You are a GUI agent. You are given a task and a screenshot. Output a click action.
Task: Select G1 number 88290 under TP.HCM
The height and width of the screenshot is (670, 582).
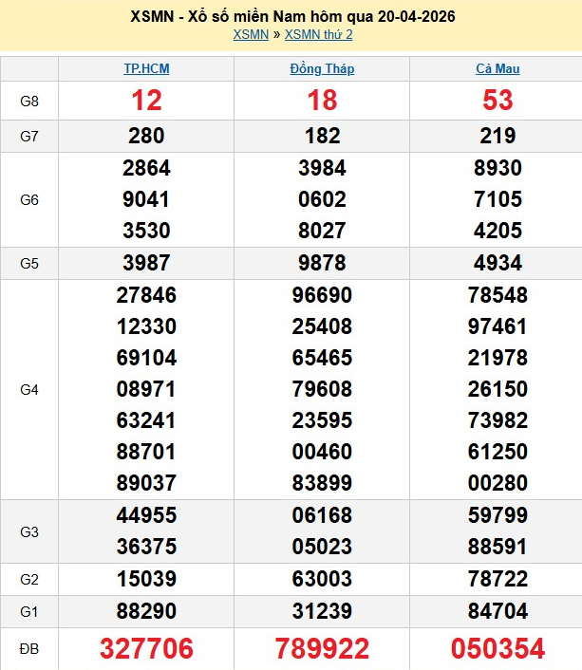146,610
